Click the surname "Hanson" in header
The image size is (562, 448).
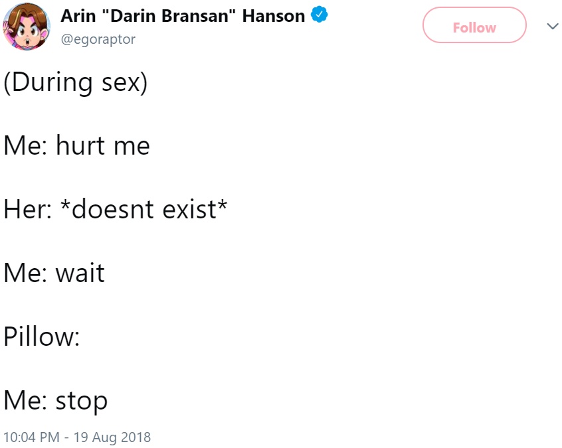point(274,16)
